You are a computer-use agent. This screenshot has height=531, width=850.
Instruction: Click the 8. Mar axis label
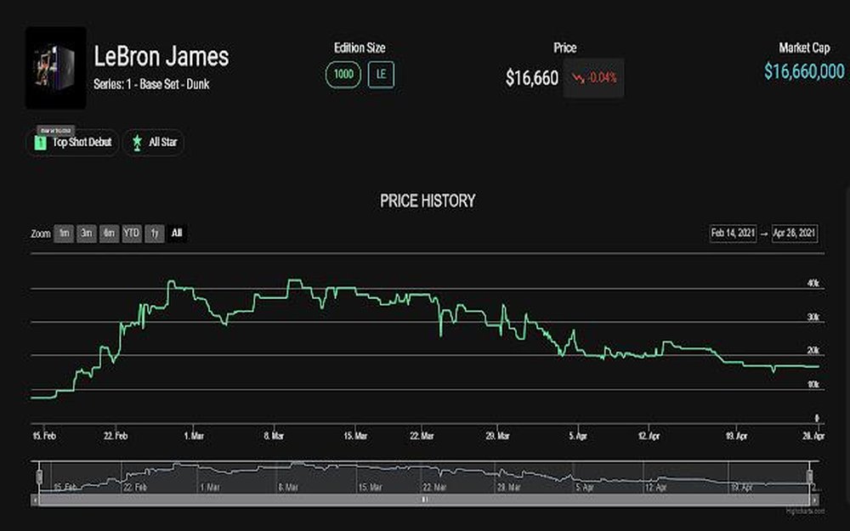275,436
